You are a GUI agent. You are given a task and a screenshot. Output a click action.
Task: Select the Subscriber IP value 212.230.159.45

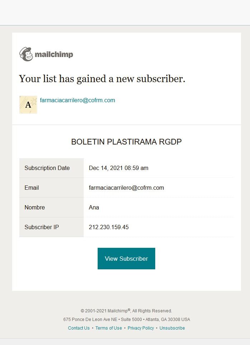(x=109, y=227)
